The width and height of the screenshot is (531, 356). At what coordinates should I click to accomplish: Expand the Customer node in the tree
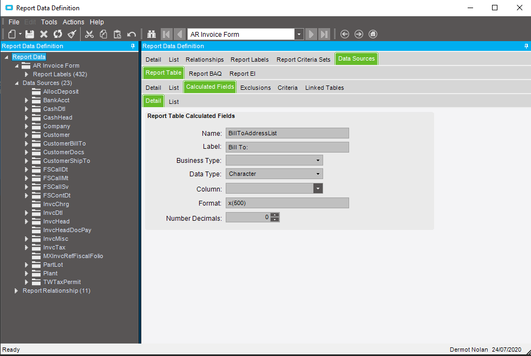pyautogui.click(x=26, y=135)
